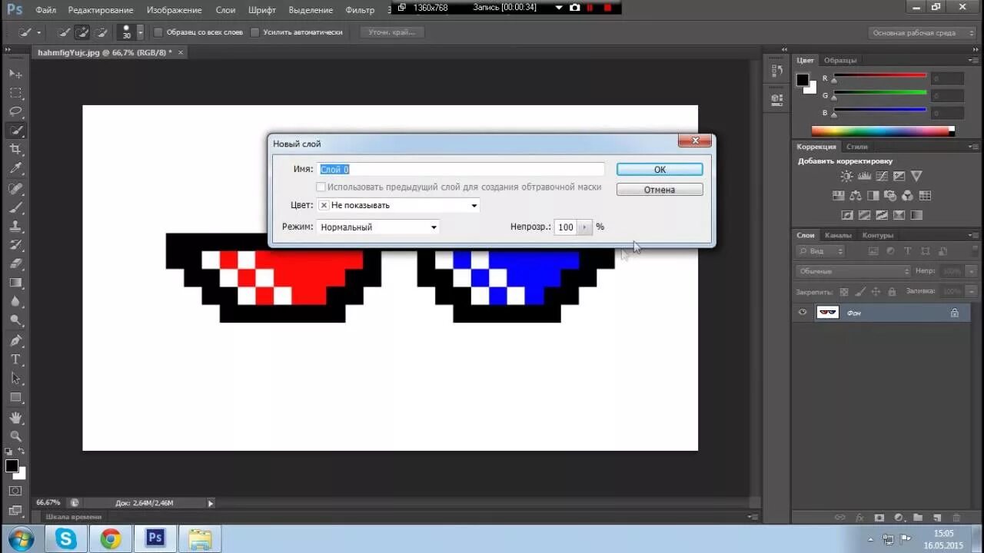Select the Dodge tool
The height and width of the screenshot is (553, 984).
point(15,320)
